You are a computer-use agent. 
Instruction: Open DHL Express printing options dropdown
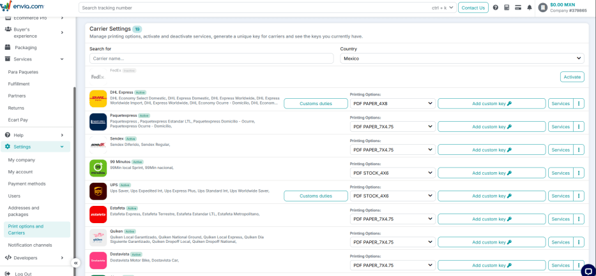[x=392, y=103]
